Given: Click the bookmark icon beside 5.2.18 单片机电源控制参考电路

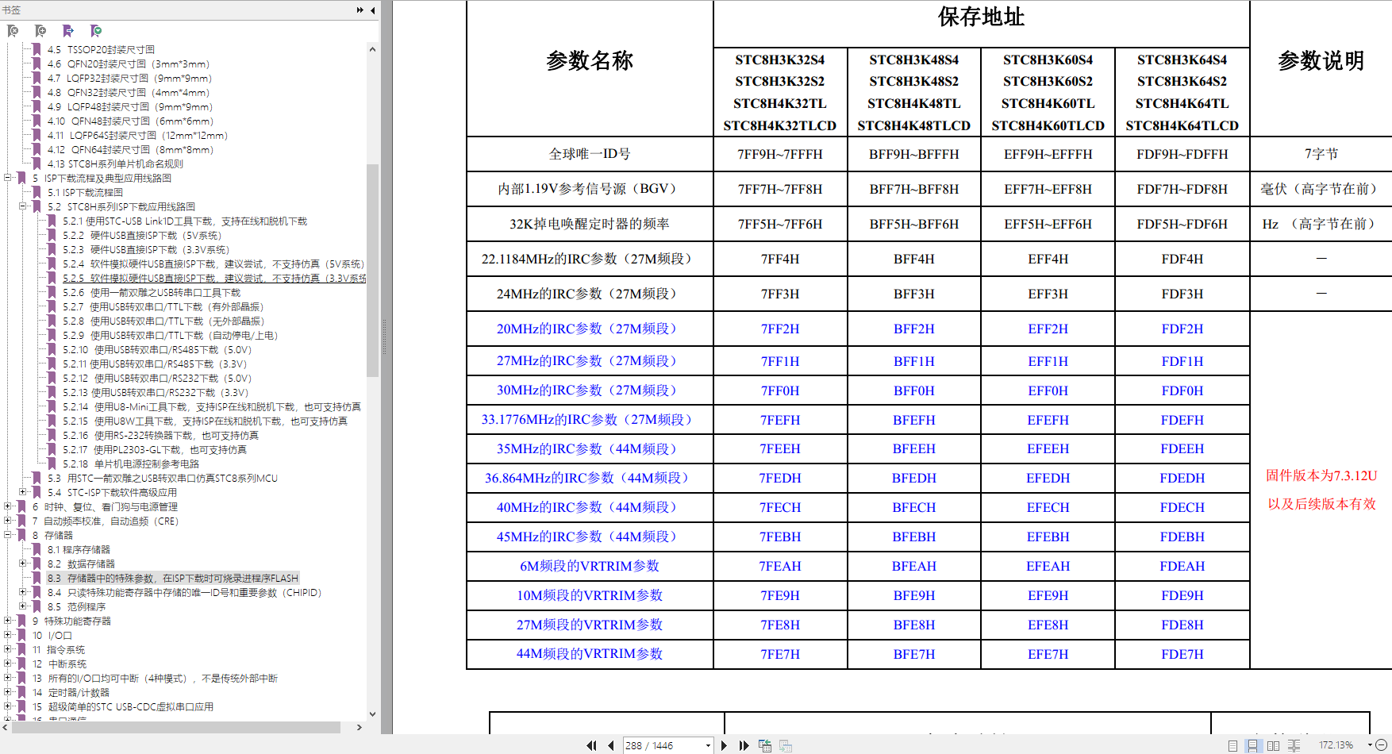Looking at the screenshot, I should (52, 464).
